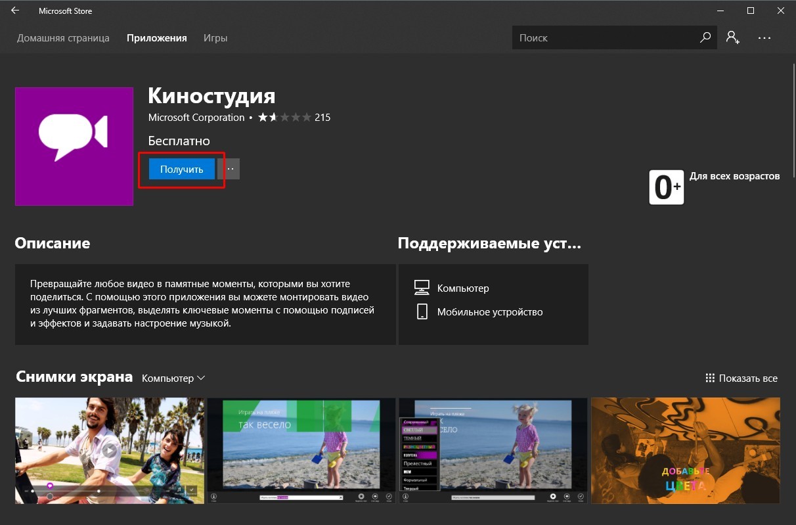
Task: Close the Microsoft Store window
Action: click(781, 11)
